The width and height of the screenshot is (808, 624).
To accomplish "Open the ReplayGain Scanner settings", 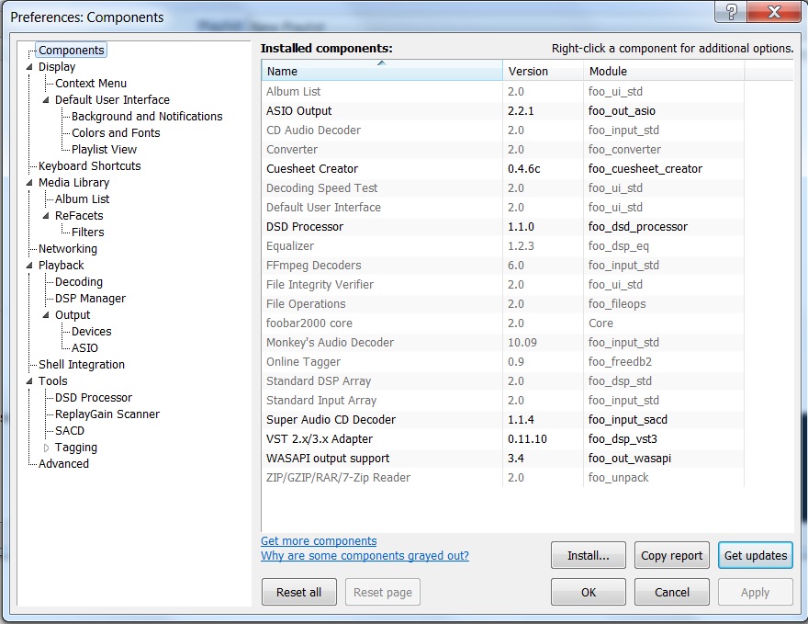I will click(107, 414).
